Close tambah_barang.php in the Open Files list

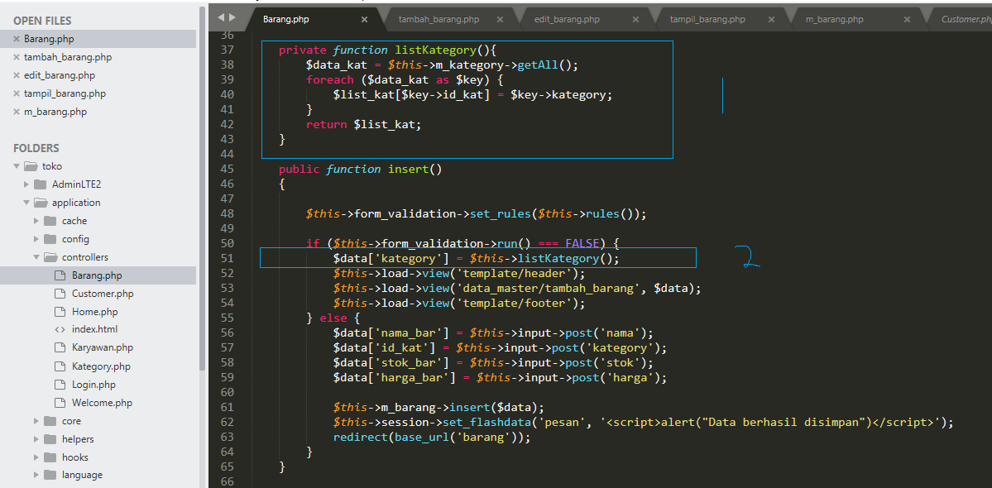[x=17, y=58]
